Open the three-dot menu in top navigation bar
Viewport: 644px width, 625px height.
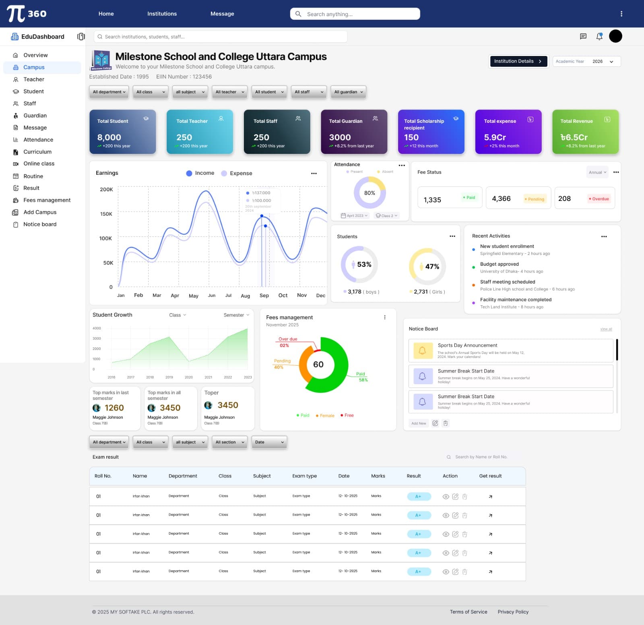coord(621,14)
